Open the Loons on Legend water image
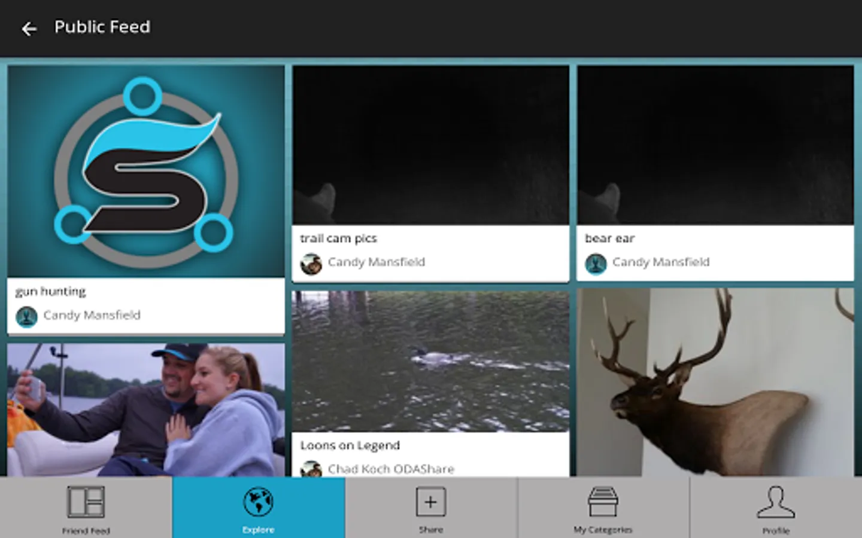Image resolution: width=862 pixels, height=538 pixels. click(x=430, y=361)
